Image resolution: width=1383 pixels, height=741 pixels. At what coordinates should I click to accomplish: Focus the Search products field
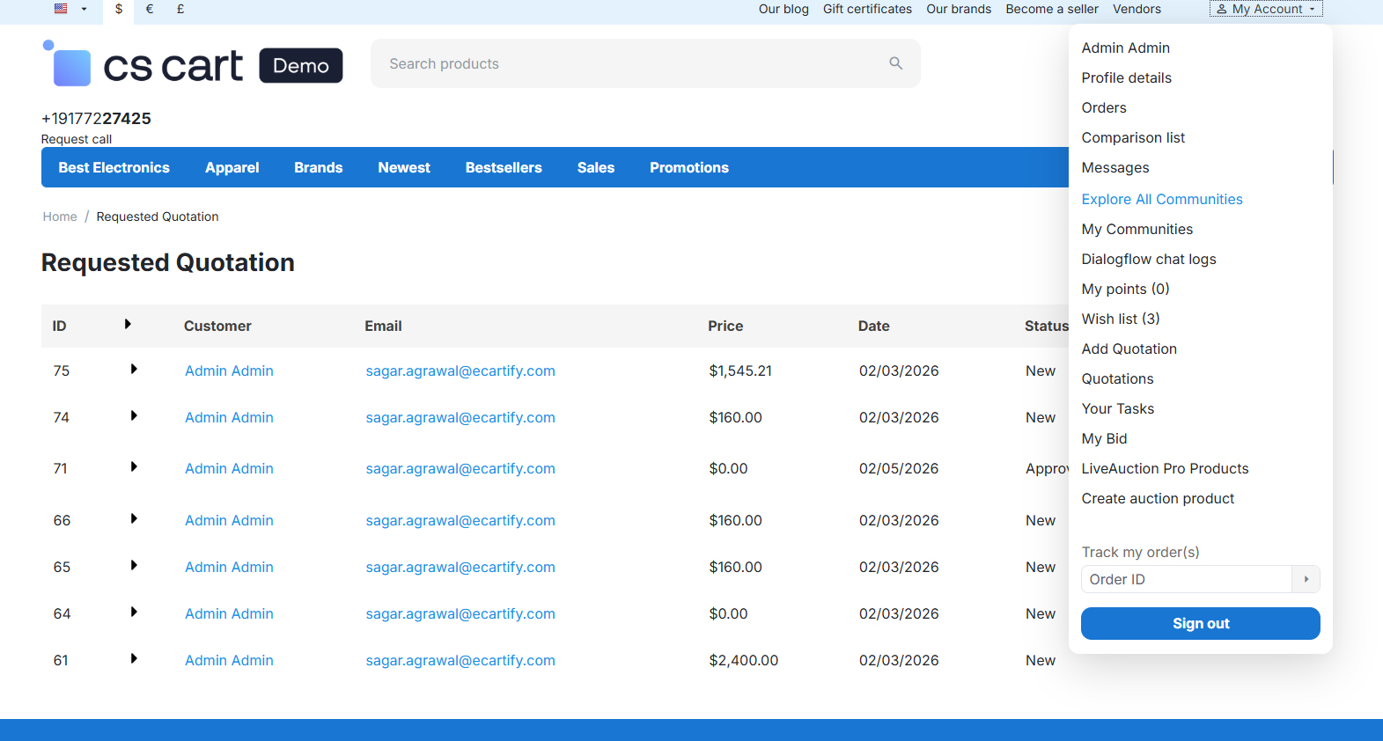(629, 63)
